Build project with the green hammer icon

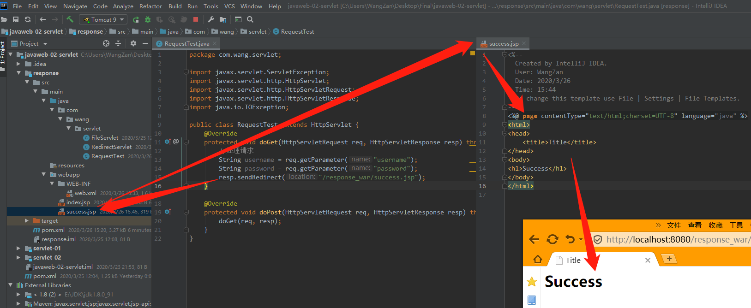[x=70, y=19]
